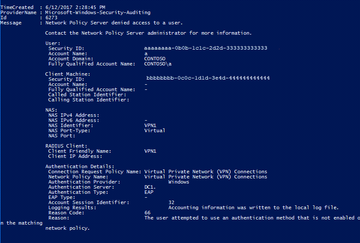Click the Client Friendly Name value VPN1
Viewport: 360px width, 243px height.
click(x=150, y=151)
